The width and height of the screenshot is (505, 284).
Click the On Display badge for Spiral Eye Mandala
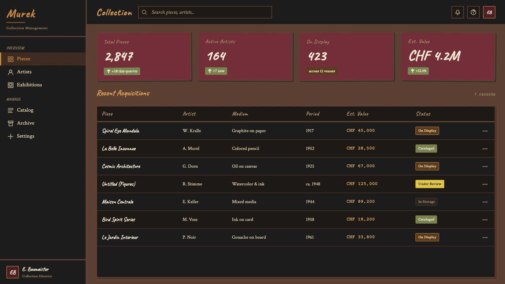427,131
